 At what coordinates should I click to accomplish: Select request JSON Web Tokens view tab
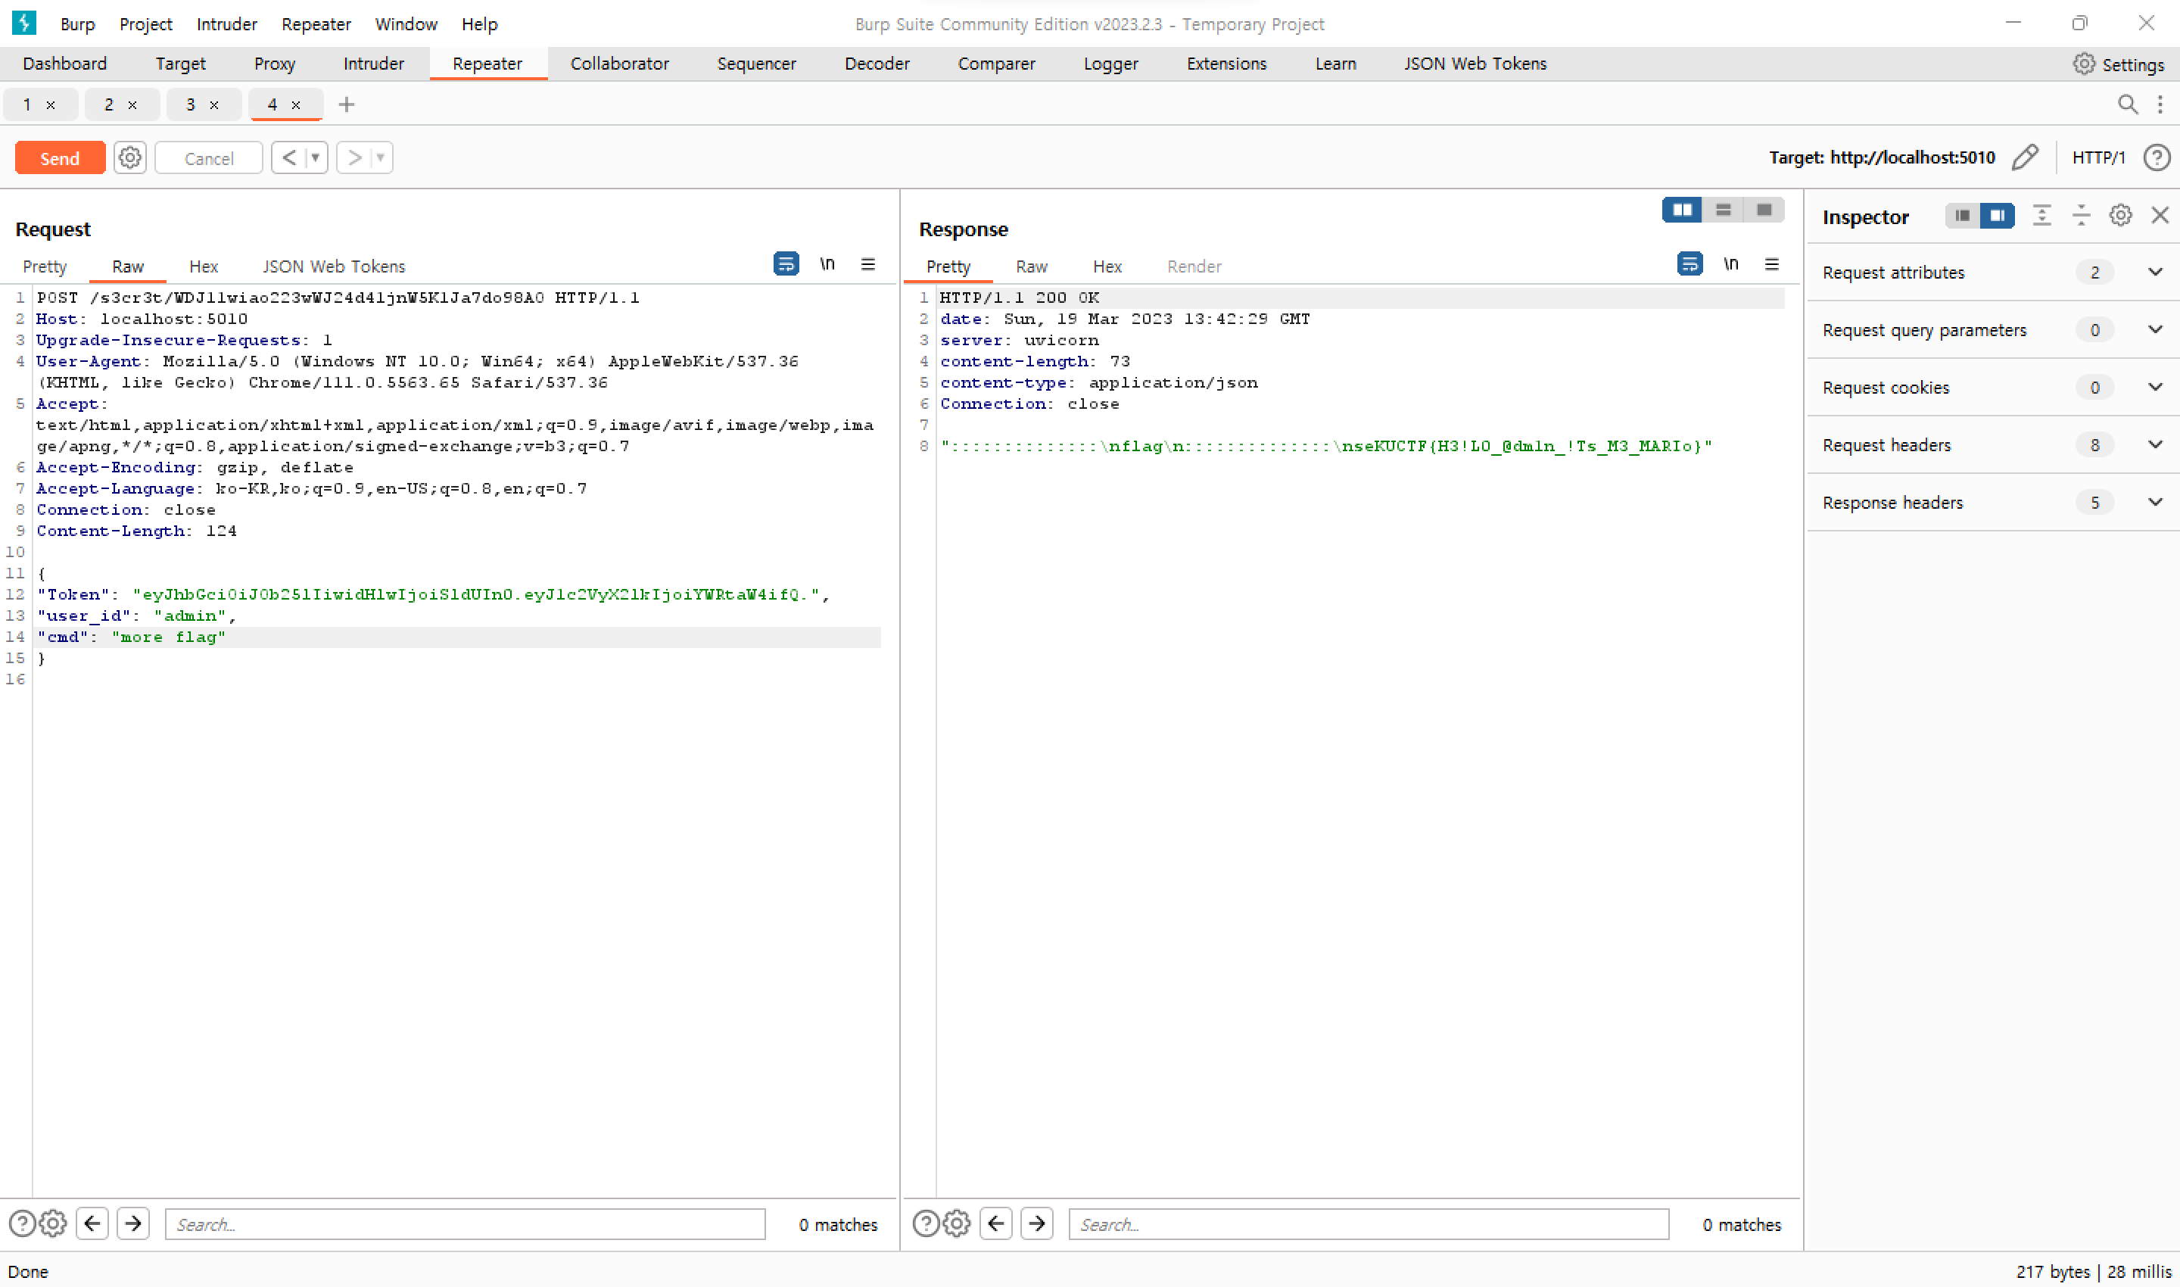click(x=334, y=266)
